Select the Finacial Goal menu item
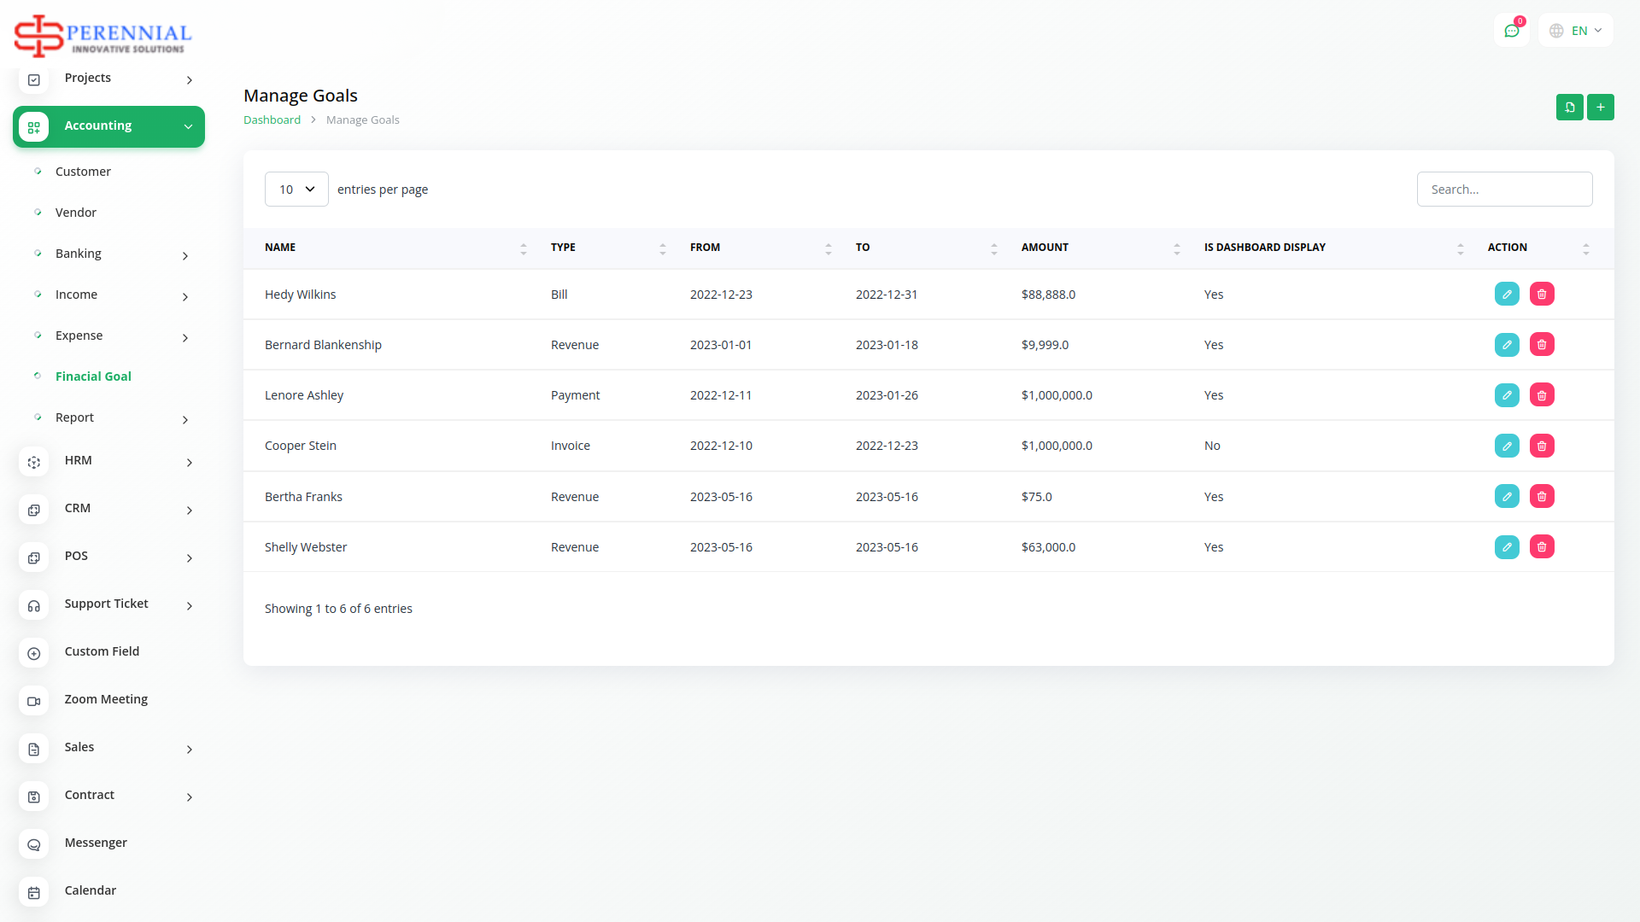The height and width of the screenshot is (922, 1640). tap(93, 376)
